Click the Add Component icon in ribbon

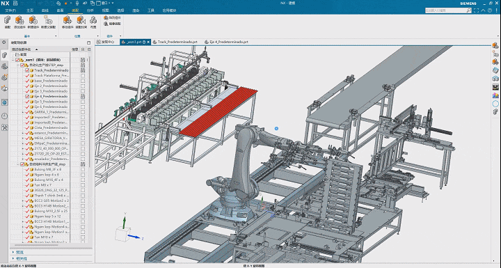(19, 20)
